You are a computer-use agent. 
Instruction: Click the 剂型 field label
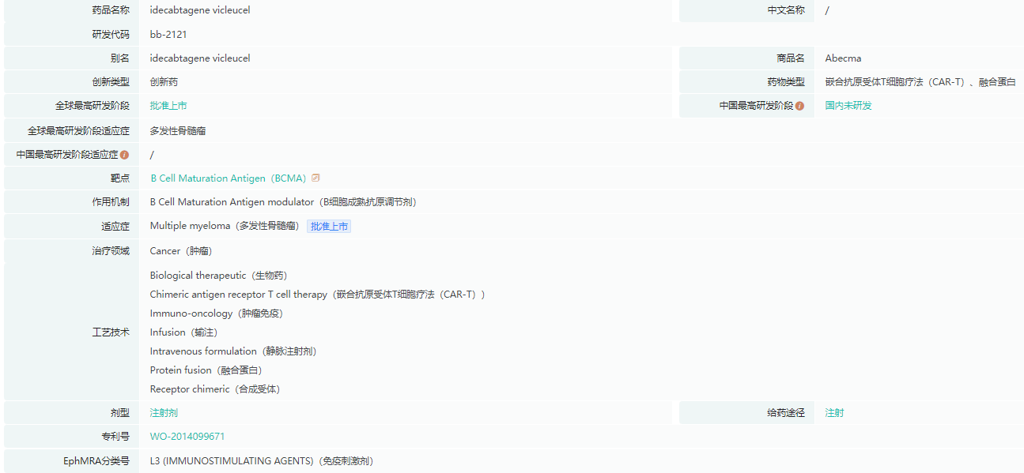(120, 413)
